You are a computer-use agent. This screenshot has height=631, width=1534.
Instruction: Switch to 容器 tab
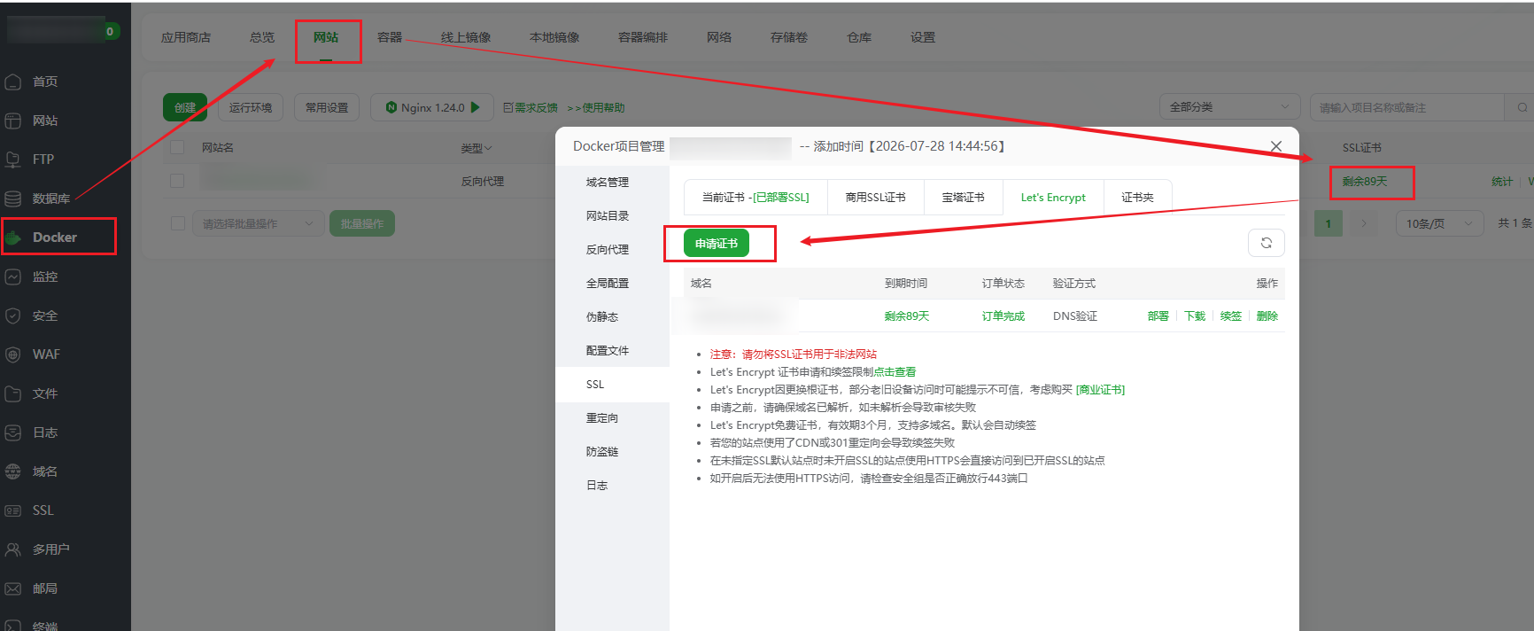tap(390, 37)
